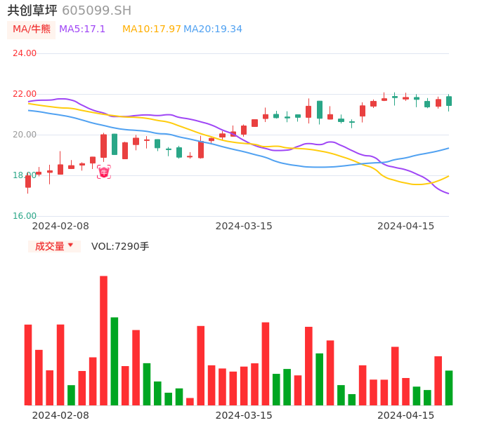The height and width of the screenshot is (425, 482).
Task: Click the first red candlestick on chart
Action: click(28, 181)
